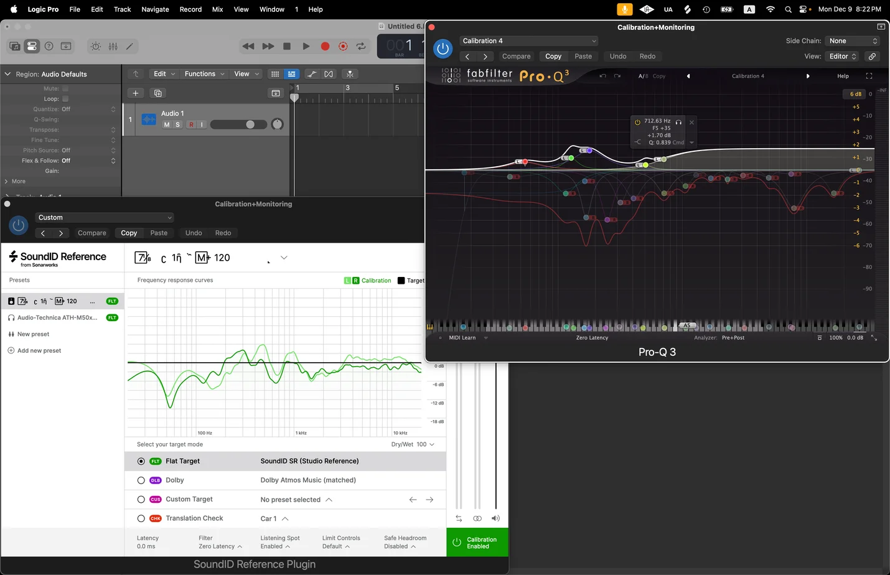Select the Translation Check radio button
Viewport: 890px width, 575px height.
coord(141,518)
